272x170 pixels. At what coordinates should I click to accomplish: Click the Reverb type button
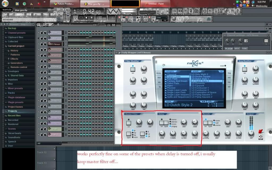pos(210,123)
